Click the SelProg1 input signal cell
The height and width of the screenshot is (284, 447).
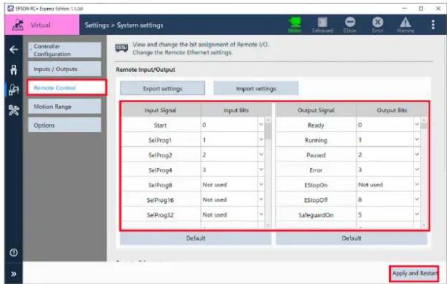tap(160, 140)
